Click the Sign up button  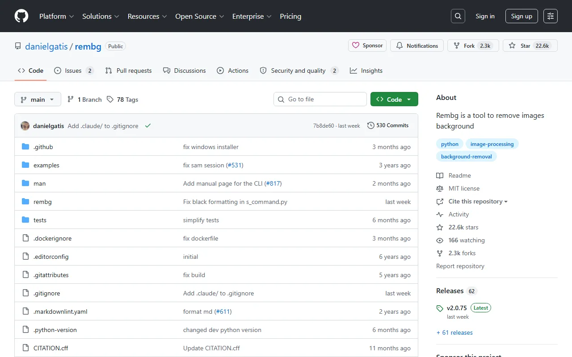(x=522, y=16)
